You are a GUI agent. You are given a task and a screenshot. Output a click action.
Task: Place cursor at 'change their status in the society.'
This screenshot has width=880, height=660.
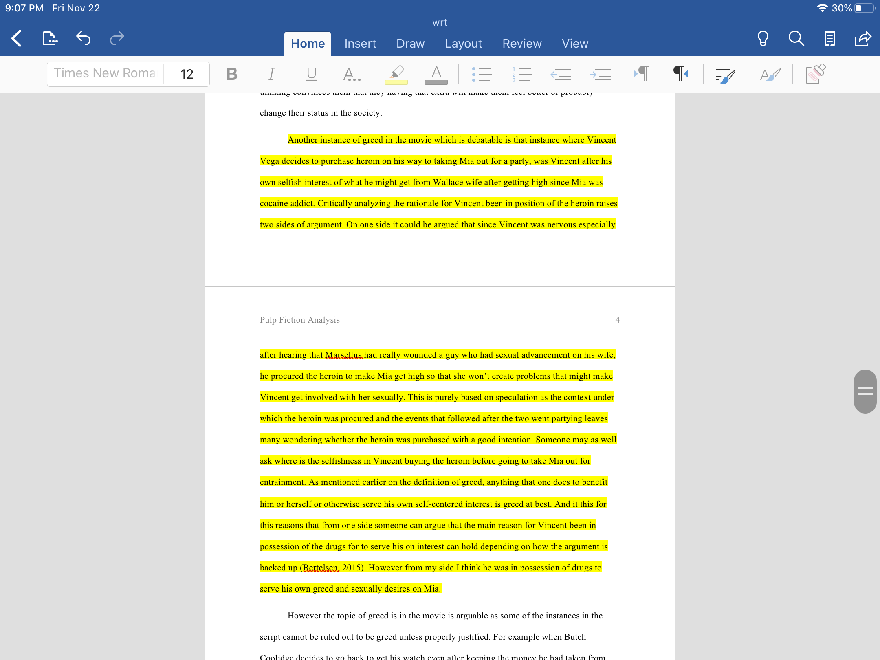321,113
